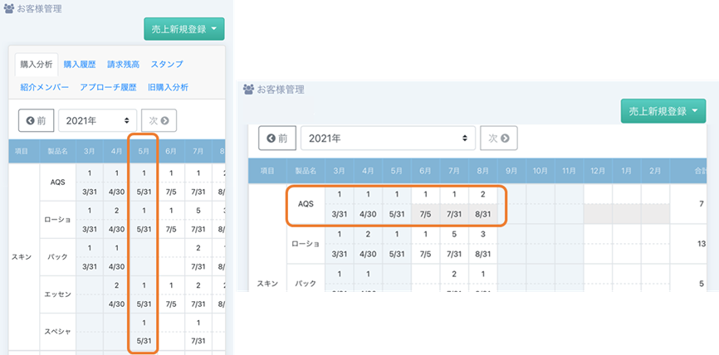The height and width of the screenshot is (355, 719).
Task: Click the 8/31 date cell in AQS row
Action: pos(483,214)
